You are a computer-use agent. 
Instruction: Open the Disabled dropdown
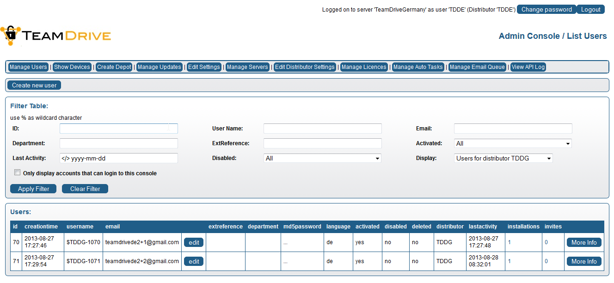click(322, 158)
